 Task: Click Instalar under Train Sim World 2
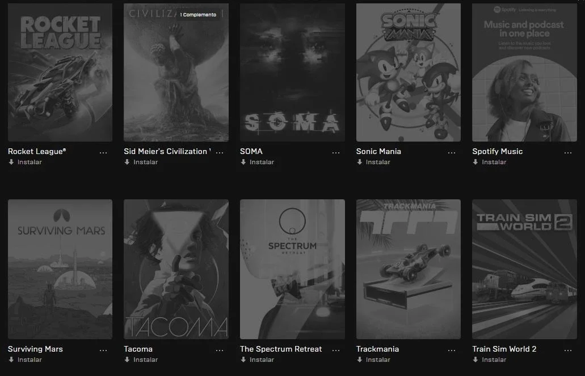point(494,360)
